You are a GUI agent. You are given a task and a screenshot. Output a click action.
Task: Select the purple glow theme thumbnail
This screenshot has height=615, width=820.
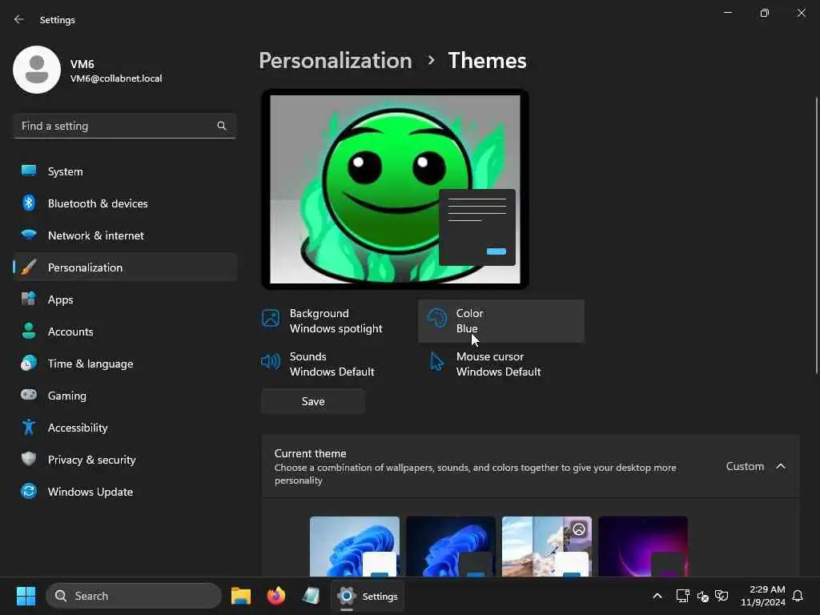click(x=643, y=546)
